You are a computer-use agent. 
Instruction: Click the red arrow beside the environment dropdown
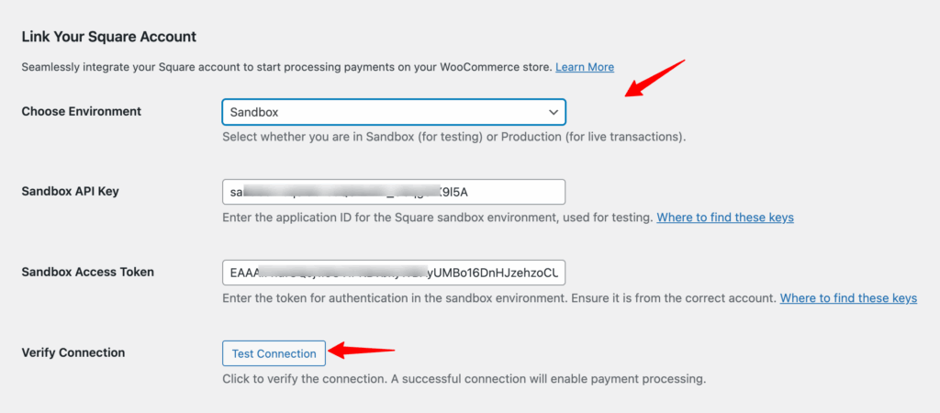[x=654, y=77]
